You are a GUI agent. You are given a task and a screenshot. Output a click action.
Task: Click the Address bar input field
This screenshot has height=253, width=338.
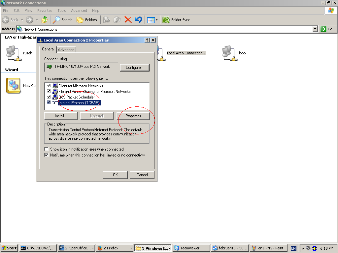coord(165,29)
